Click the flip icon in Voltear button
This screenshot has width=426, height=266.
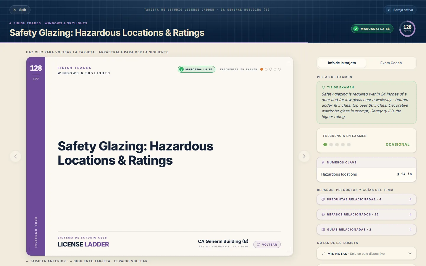click(x=259, y=244)
